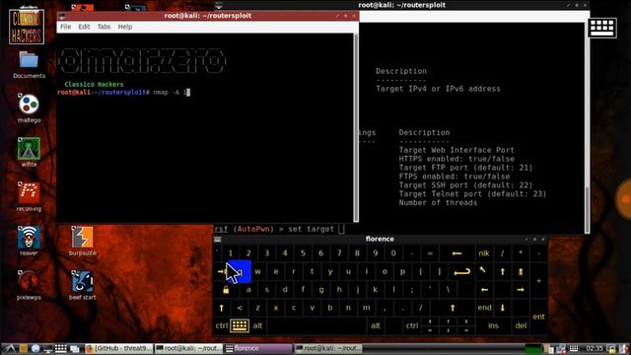Open the Documents folder on desktop
631x355 pixels.
(x=29, y=64)
